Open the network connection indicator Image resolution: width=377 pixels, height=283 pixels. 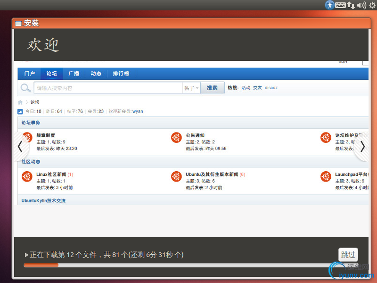351,5
